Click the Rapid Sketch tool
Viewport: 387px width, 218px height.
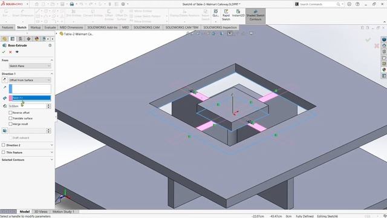click(226, 15)
